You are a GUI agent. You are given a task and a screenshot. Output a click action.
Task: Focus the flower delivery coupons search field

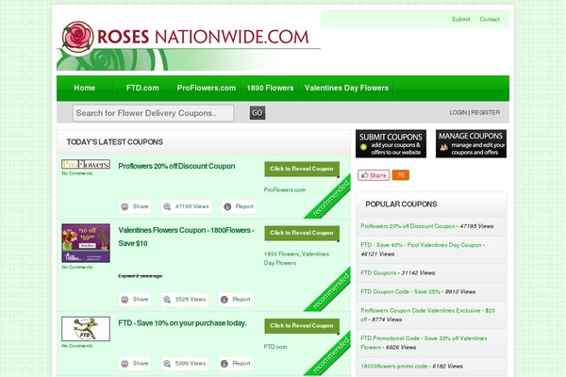tap(153, 113)
